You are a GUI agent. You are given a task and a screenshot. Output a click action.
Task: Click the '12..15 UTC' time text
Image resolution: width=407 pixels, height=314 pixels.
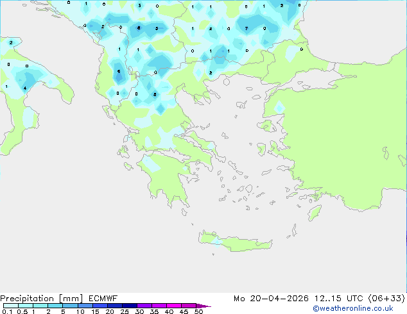pyautogui.click(x=338, y=299)
